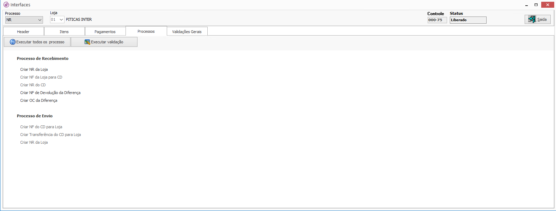Select Criar NF da Loja para CD

41,77
